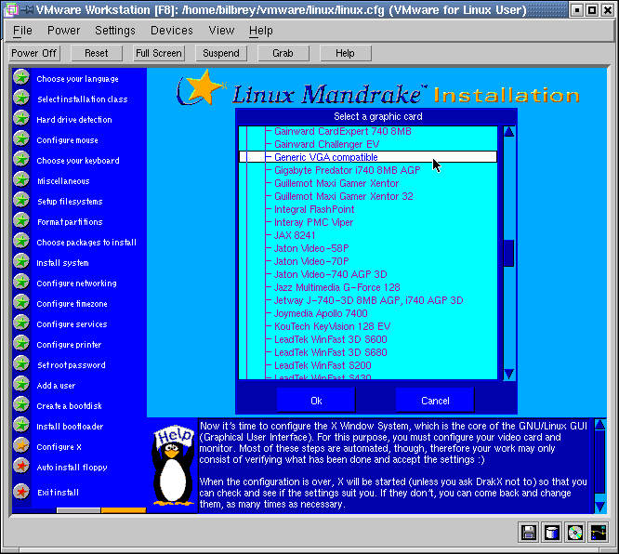This screenshot has height=554, width=619.
Task: Open the Settings menu
Action: (x=115, y=31)
